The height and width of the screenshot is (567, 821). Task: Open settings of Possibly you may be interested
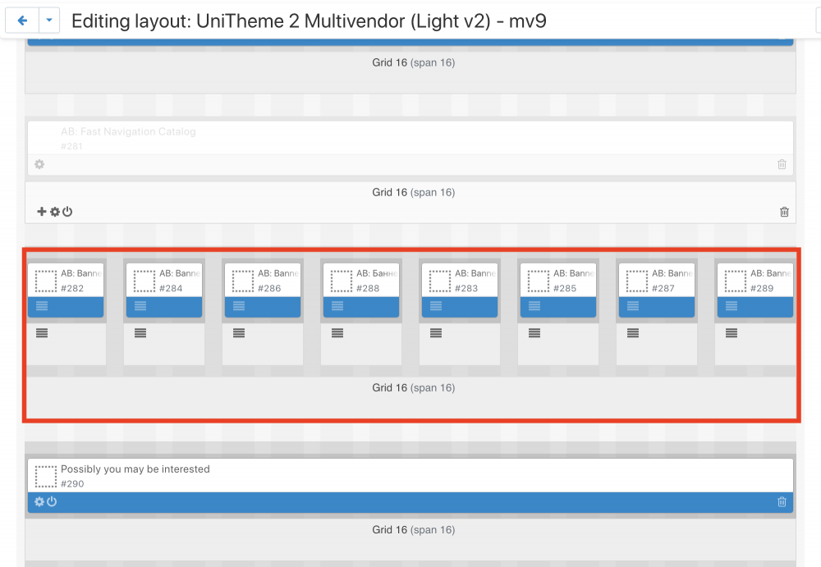point(39,502)
